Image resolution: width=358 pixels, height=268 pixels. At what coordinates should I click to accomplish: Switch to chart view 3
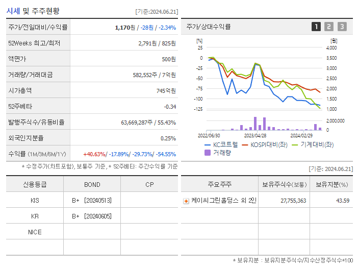coord(342,27)
